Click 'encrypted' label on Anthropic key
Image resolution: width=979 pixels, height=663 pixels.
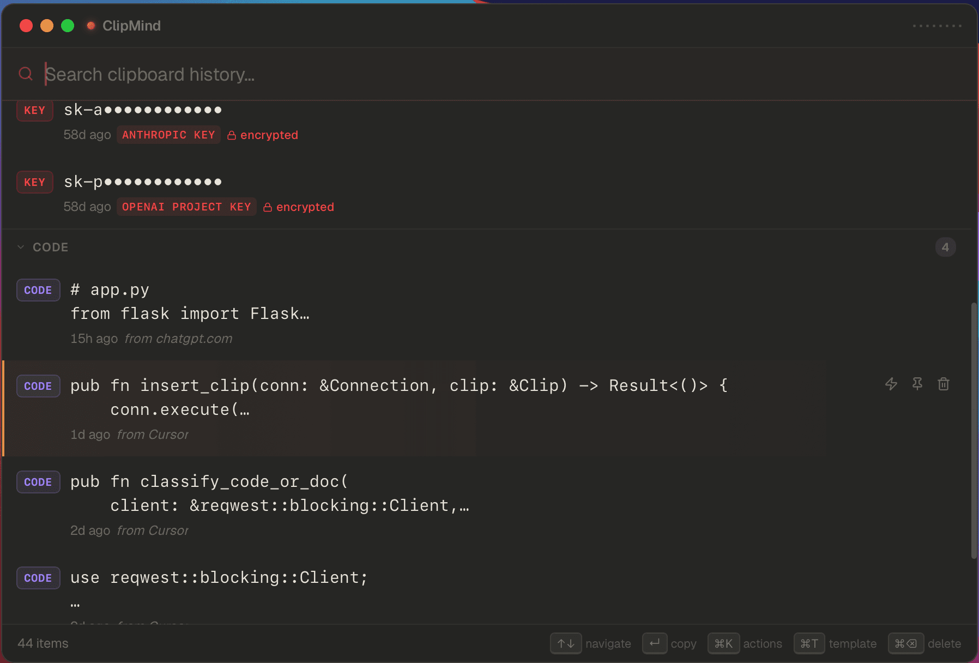(x=269, y=135)
